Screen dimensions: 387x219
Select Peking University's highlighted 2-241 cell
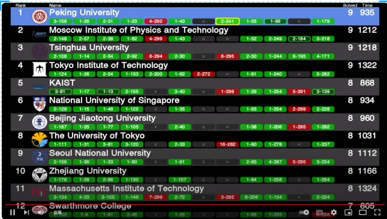click(227, 21)
